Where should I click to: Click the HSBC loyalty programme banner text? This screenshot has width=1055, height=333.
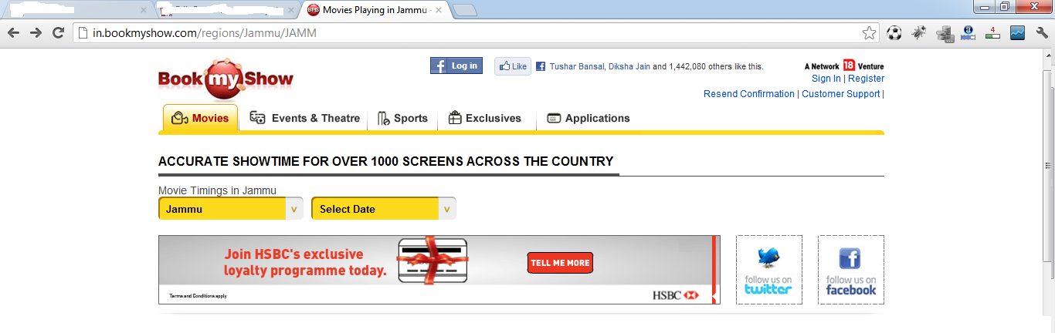click(305, 263)
